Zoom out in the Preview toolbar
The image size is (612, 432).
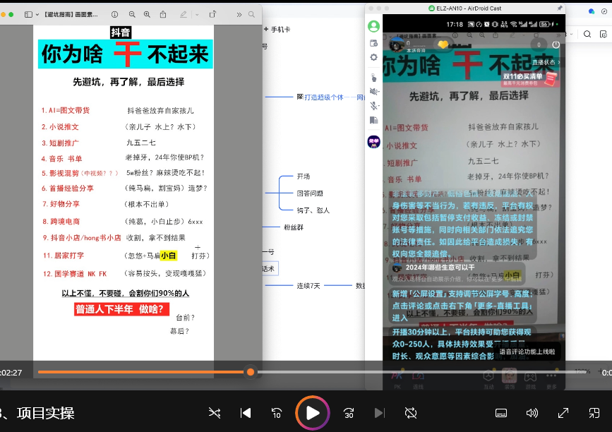click(132, 14)
